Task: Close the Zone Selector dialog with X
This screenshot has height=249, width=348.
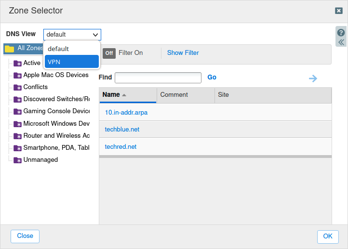Action: 339,11
